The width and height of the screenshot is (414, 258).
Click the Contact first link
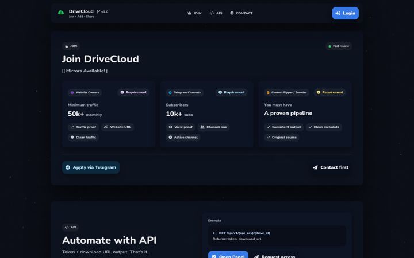331,167
